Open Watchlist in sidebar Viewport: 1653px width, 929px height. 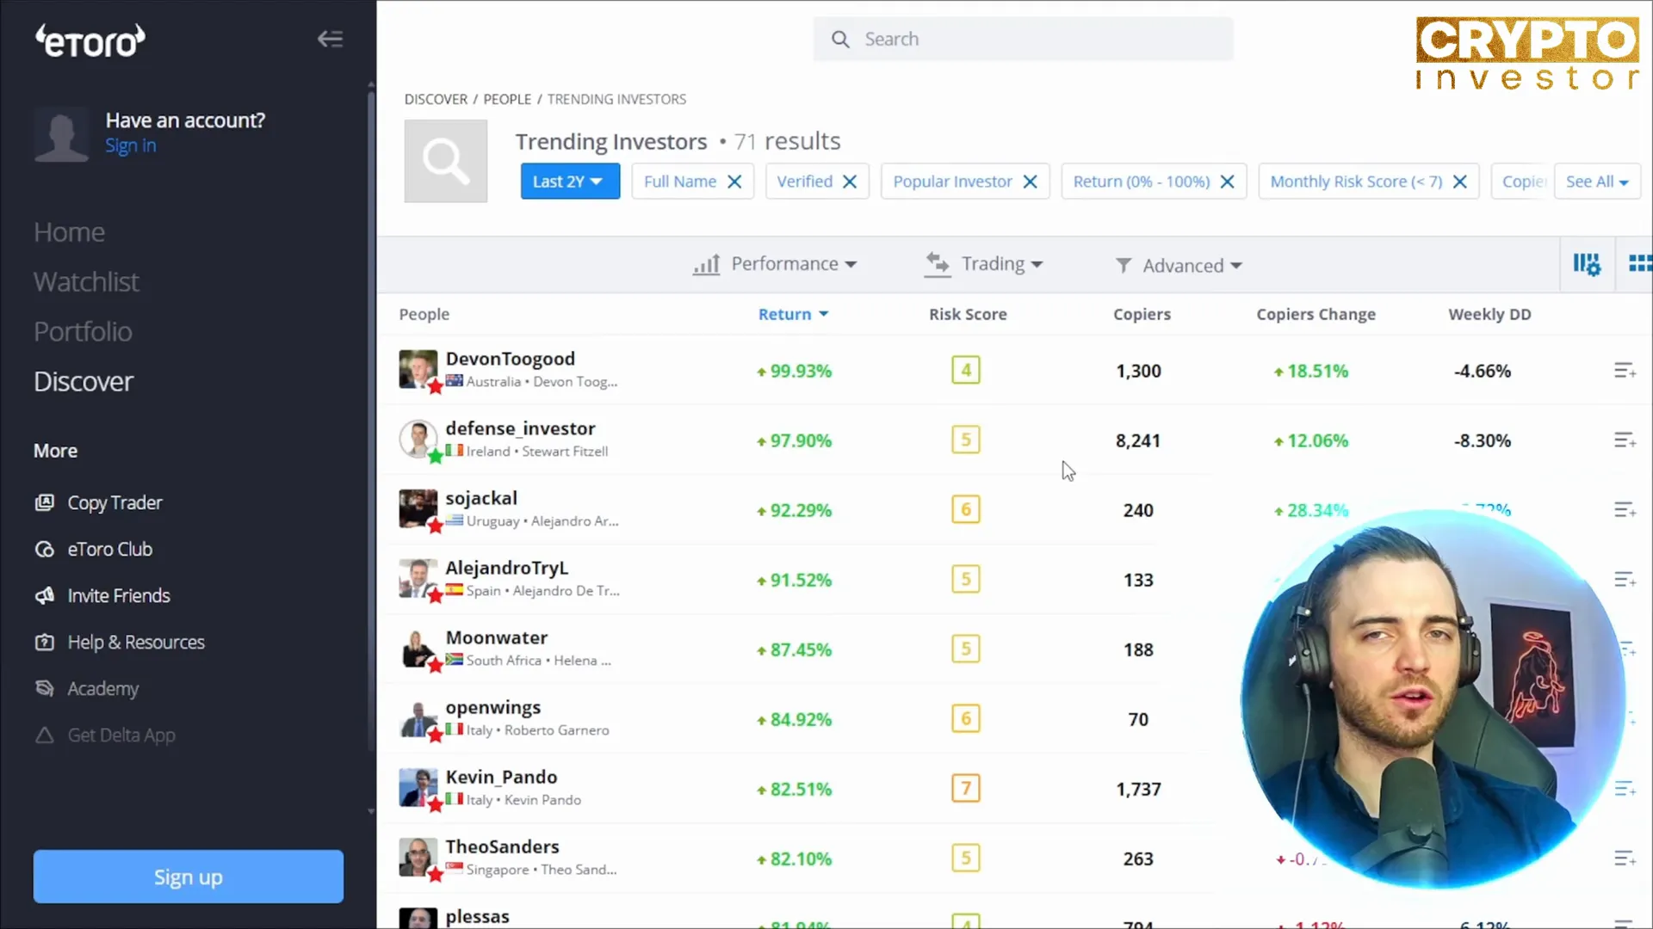(x=86, y=282)
